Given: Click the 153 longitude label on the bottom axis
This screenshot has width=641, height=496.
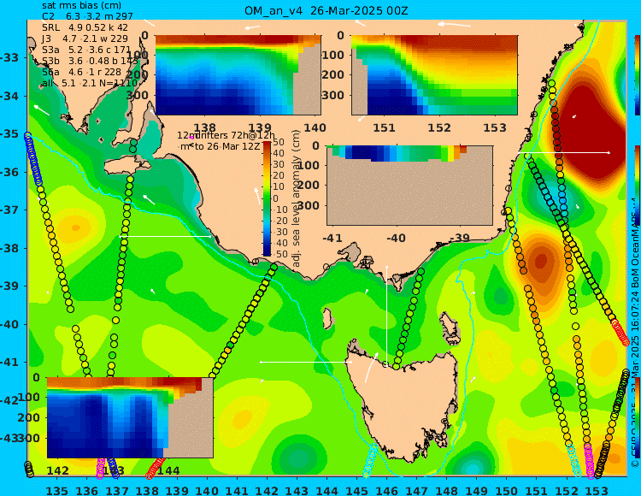Looking at the screenshot, I should click(597, 490).
